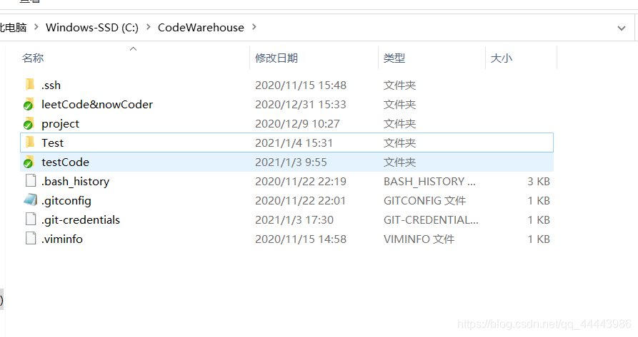Screen dimensions: 638x337
Task: Go to Windows-SSD (C:) in breadcrumb
Action: (92, 28)
